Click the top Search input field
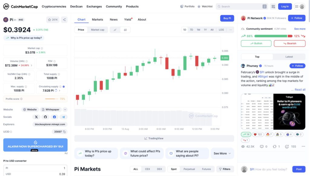 (241, 6)
